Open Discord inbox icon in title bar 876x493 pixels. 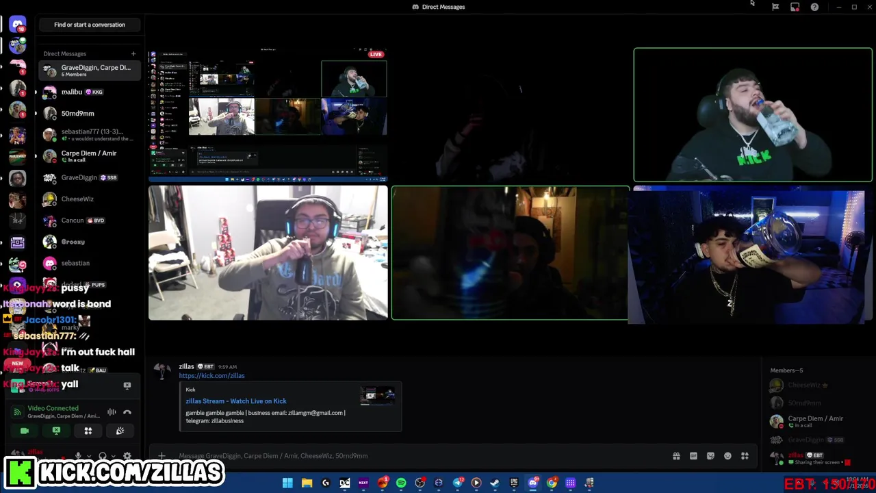point(795,7)
